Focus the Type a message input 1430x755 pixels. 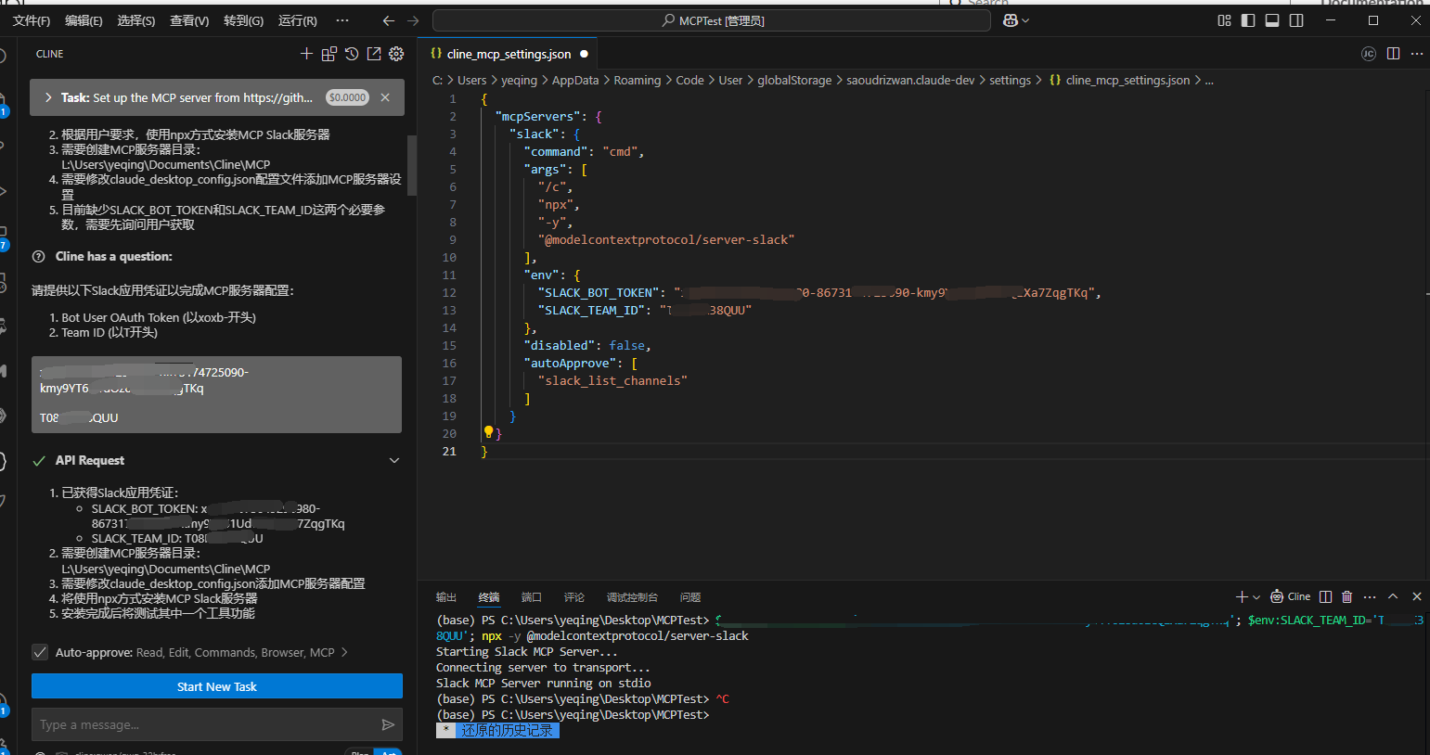pos(204,724)
